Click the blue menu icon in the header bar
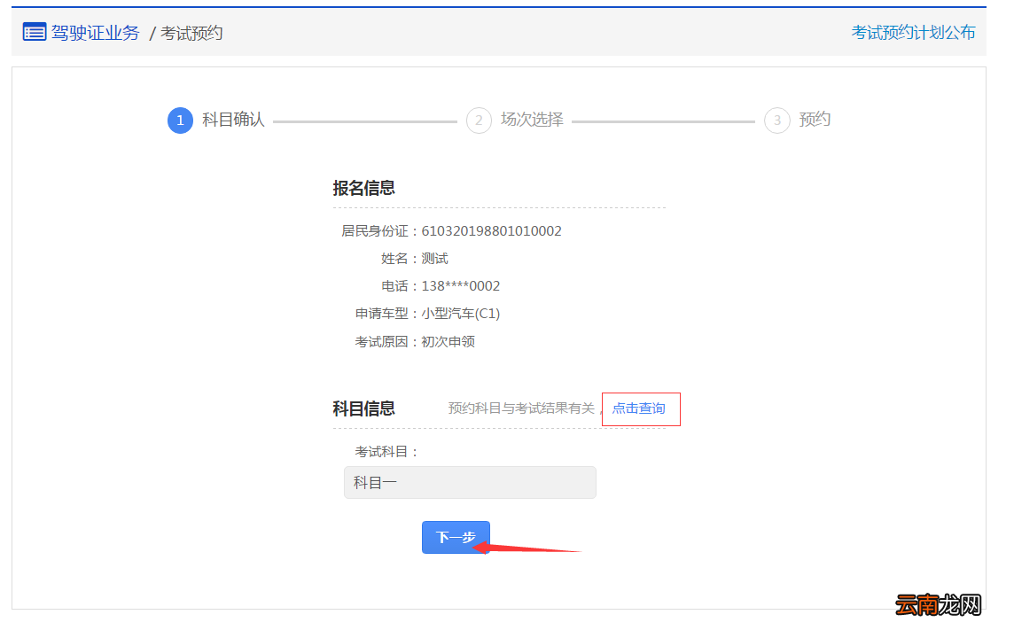 (33, 32)
